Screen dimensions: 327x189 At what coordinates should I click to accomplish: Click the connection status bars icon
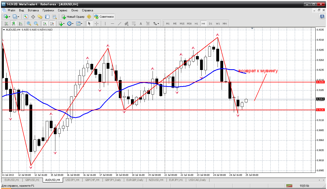tap(290, 186)
